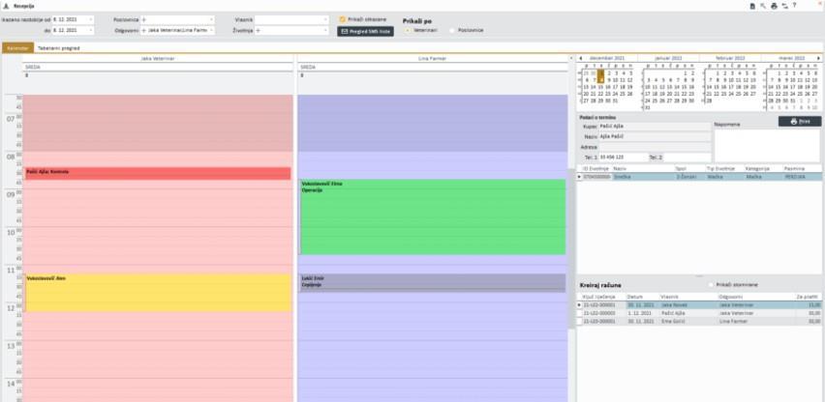Viewport: 825px width, 402px height.
Task: Click the 13 hour label in time ruler
Action: [11, 346]
